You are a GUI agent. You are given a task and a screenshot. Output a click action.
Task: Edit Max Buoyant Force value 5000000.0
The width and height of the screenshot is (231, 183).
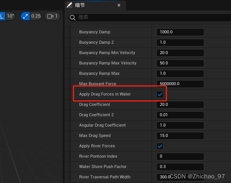180,84
